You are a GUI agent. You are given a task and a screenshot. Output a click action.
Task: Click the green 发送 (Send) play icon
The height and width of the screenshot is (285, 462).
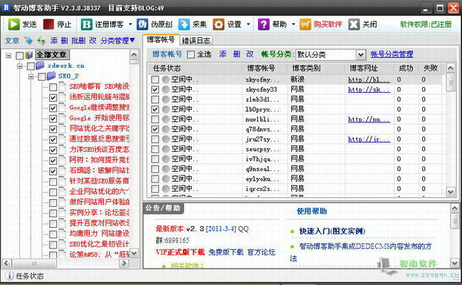point(13,24)
